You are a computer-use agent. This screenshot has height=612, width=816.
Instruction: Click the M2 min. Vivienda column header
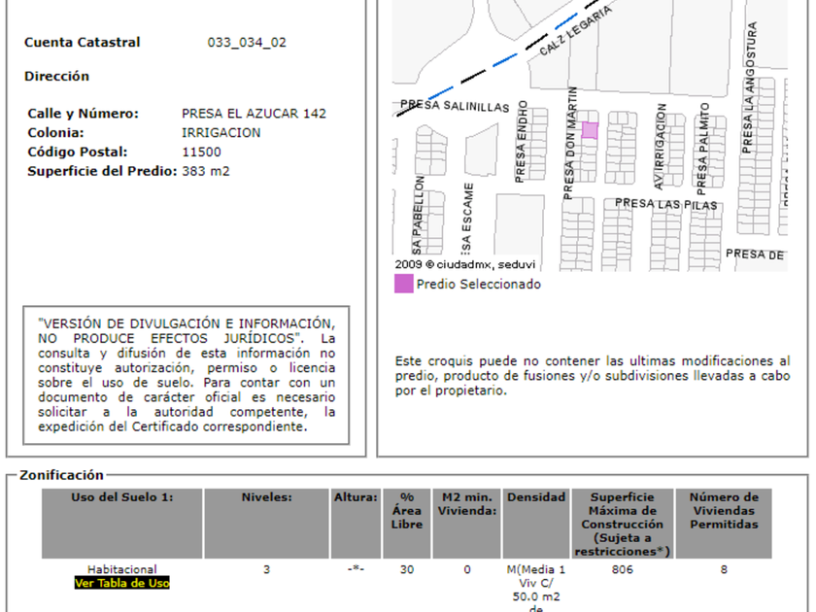pos(467,524)
